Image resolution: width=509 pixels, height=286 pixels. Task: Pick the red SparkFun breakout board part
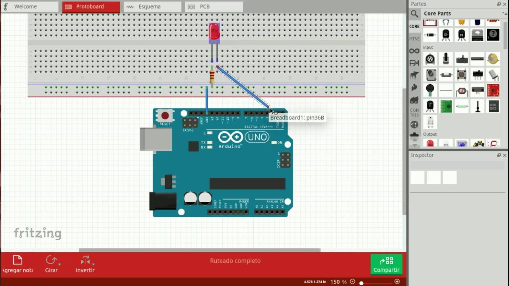pos(493,90)
